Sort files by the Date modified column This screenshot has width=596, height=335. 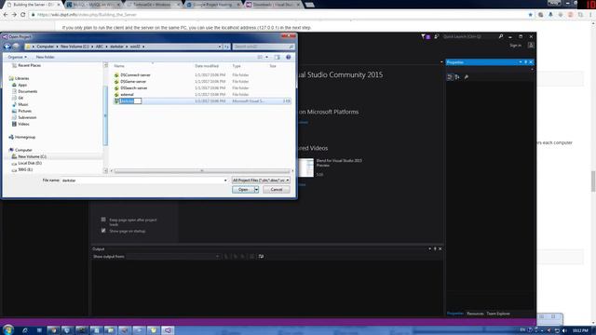207,66
